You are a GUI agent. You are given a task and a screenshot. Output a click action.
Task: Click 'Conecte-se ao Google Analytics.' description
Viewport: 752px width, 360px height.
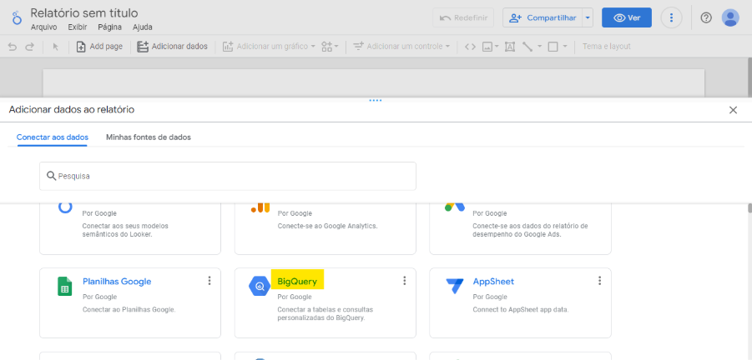(327, 226)
